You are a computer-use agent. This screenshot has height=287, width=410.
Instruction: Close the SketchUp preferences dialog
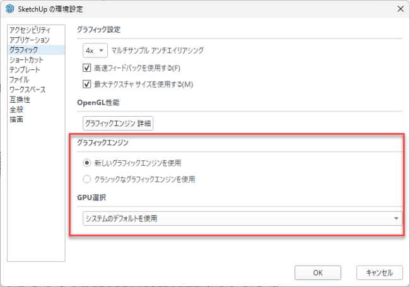pos(401,9)
